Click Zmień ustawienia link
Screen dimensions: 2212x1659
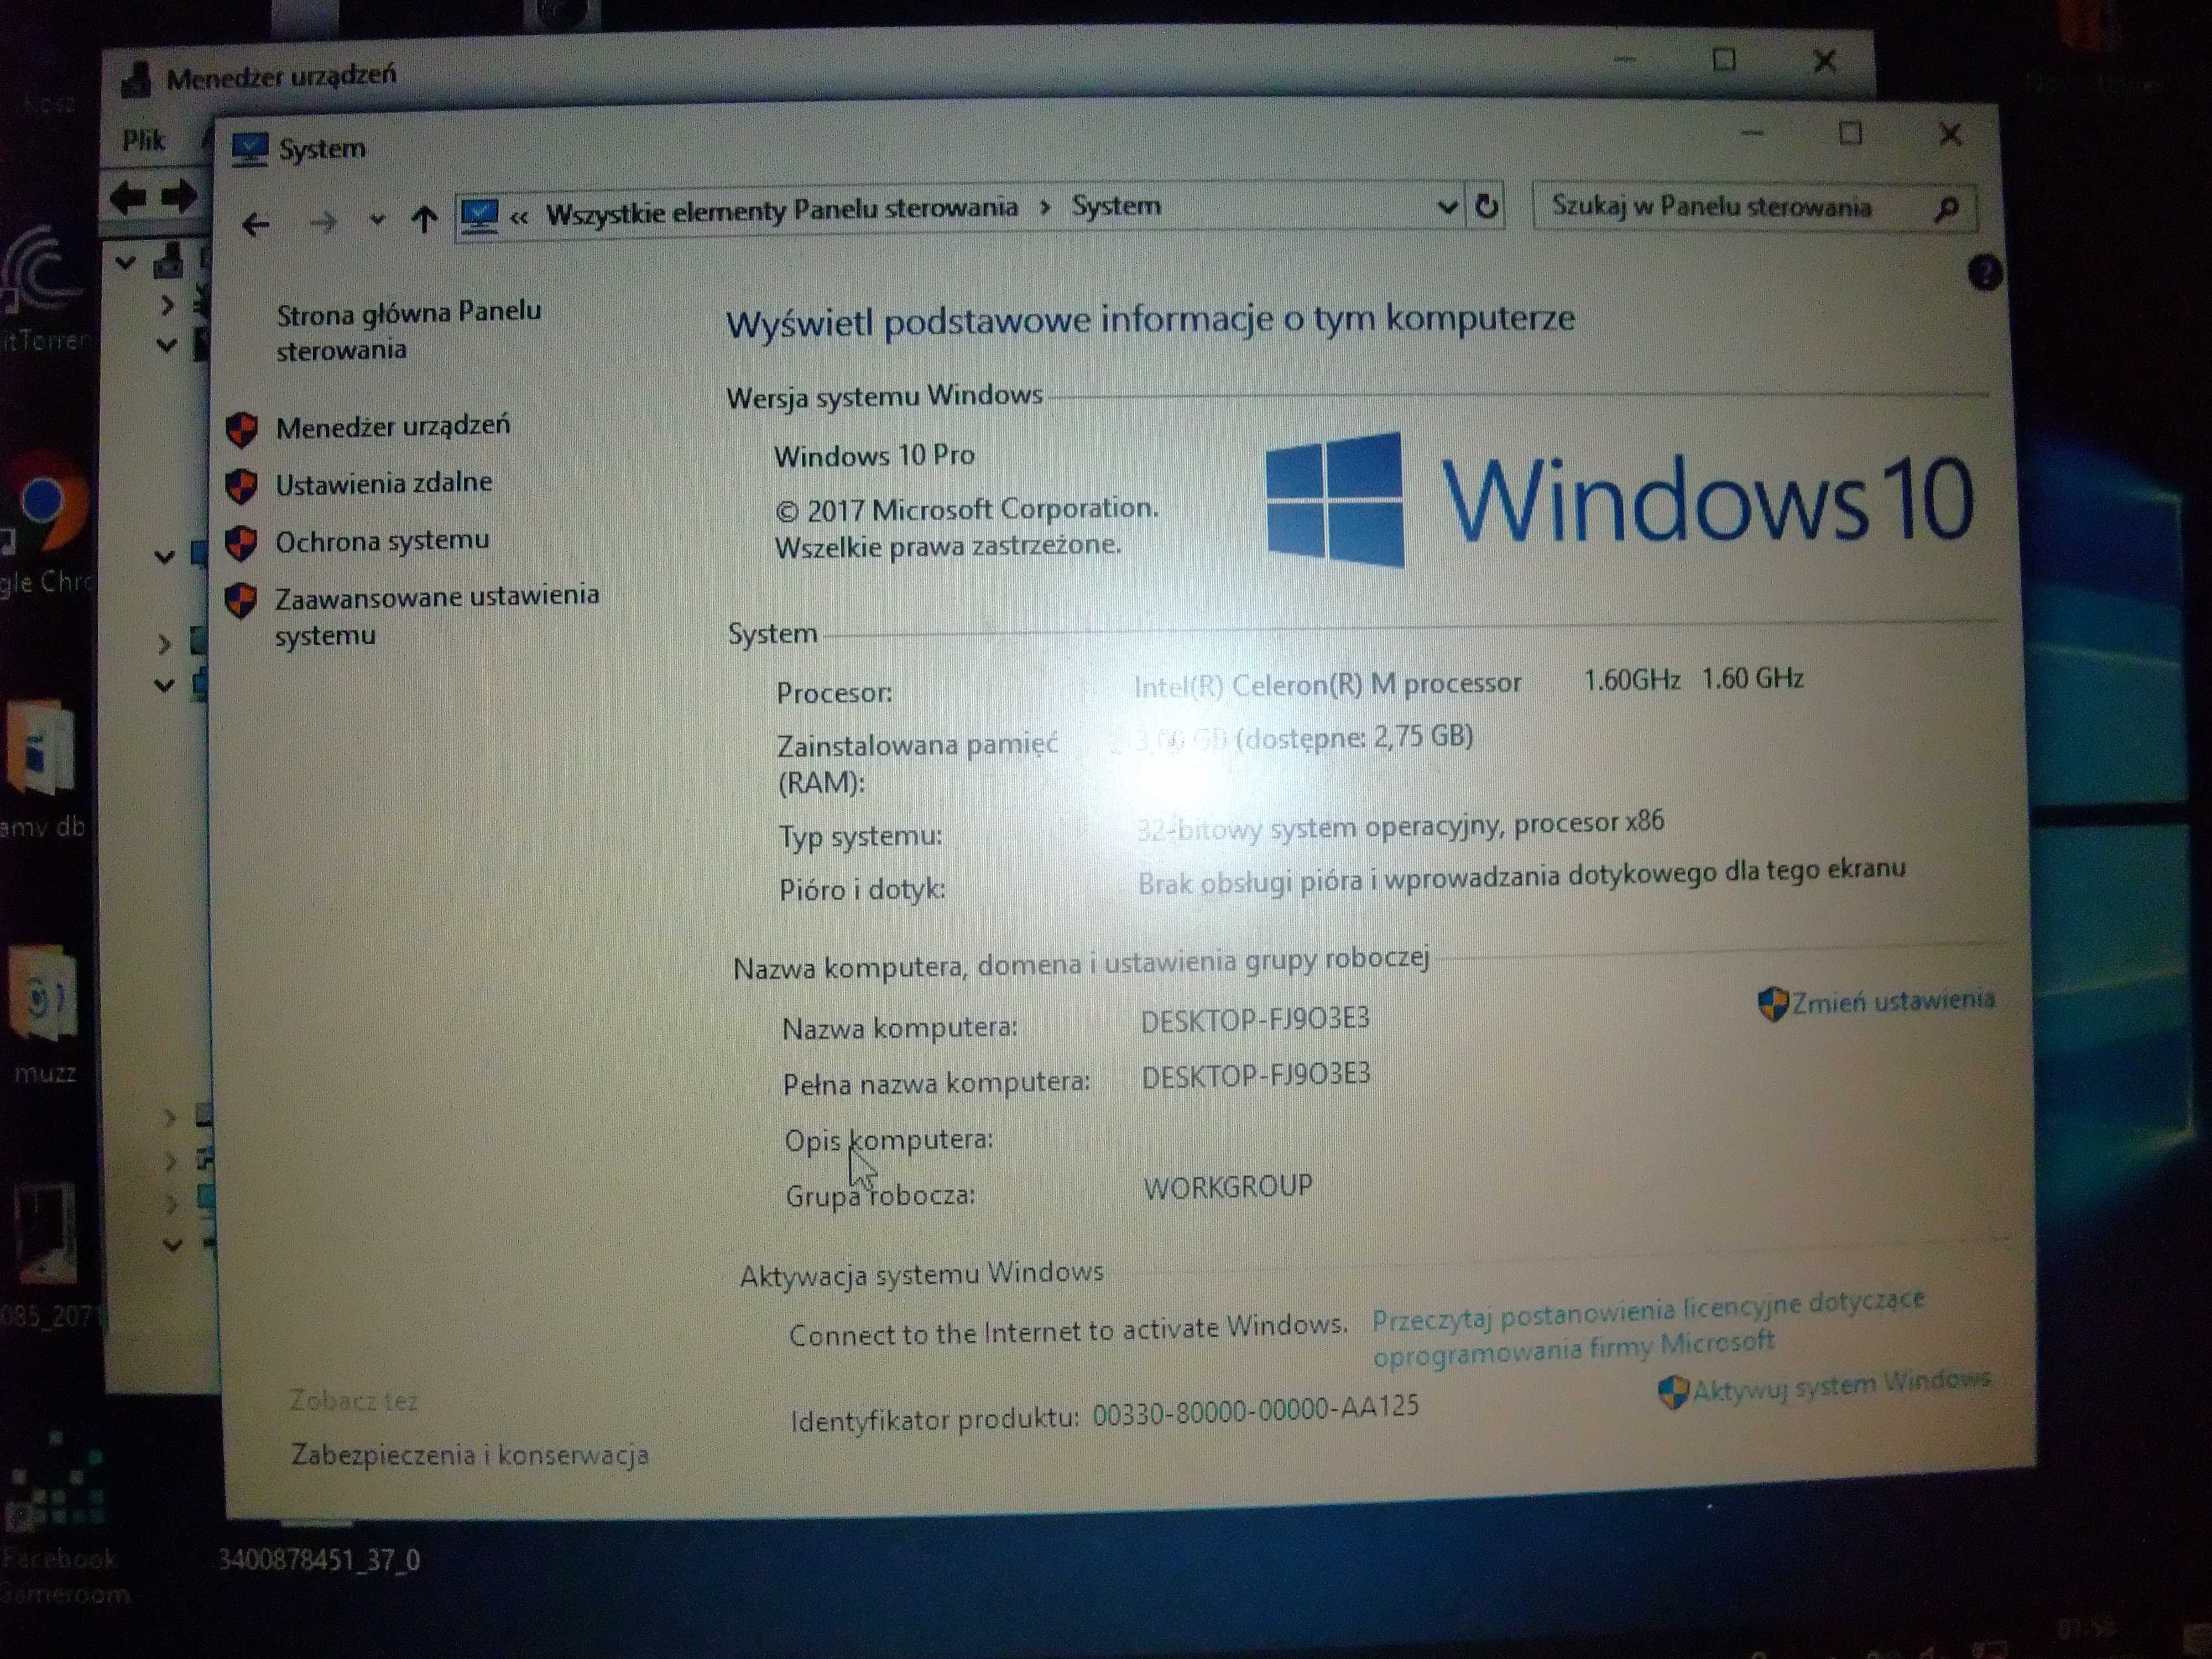(x=1892, y=1001)
